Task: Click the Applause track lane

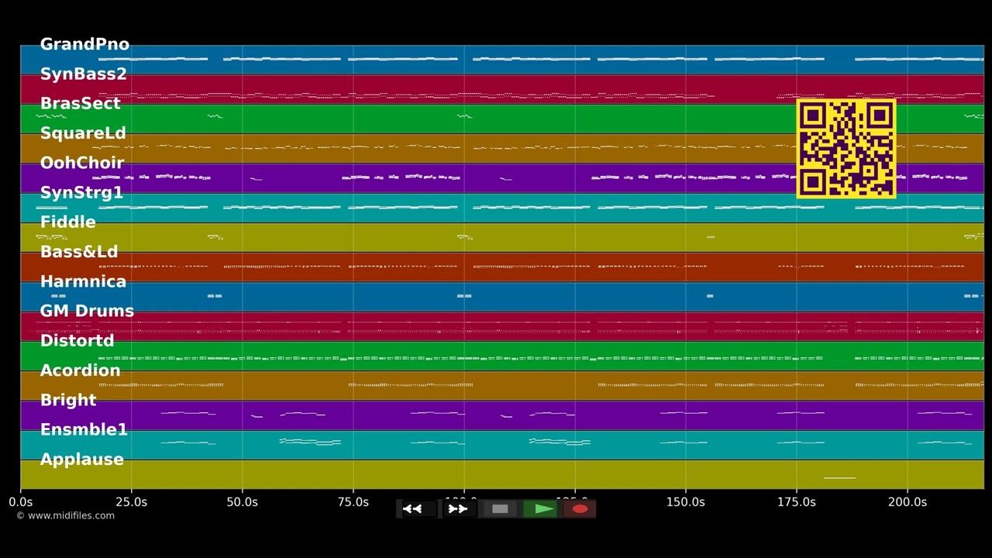Action: tap(502, 474)
